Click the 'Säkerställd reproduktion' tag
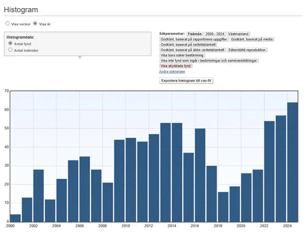Image resolution: width=306 pixels, height=233 pixels. tap(247, 50)
